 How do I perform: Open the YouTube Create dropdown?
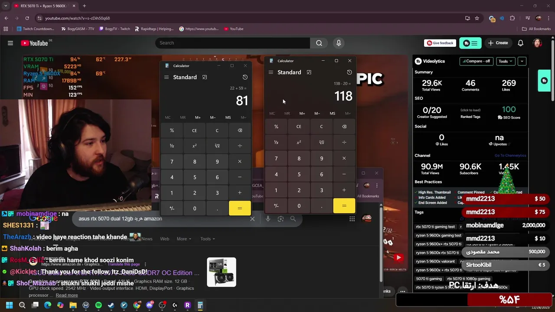pyautogui.click(x=498, y=43)
